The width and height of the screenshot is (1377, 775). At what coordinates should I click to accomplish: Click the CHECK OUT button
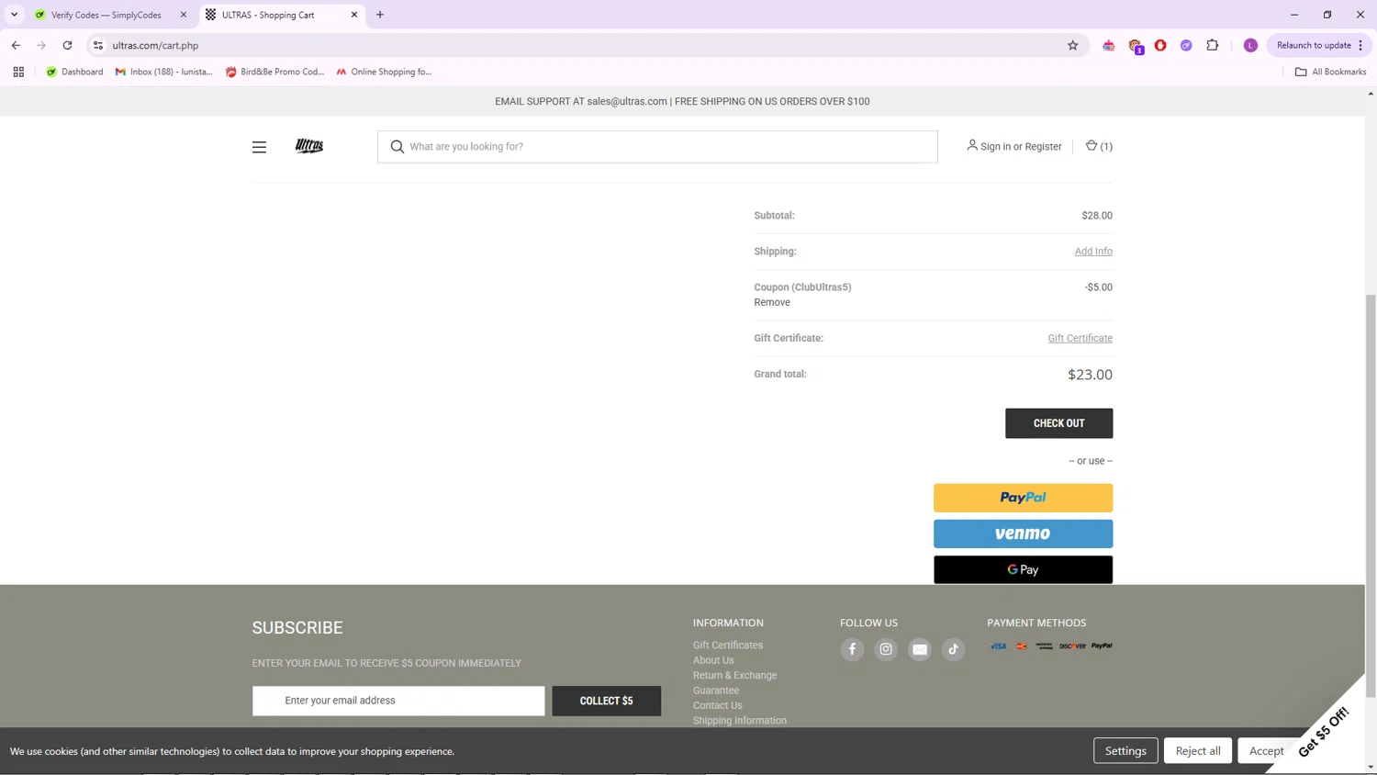tap(1058, 423)
